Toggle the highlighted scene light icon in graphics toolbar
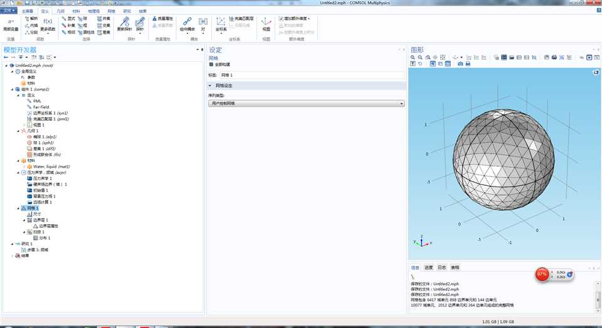This screenshot has width=602, height=328. (x=504, y=57)
